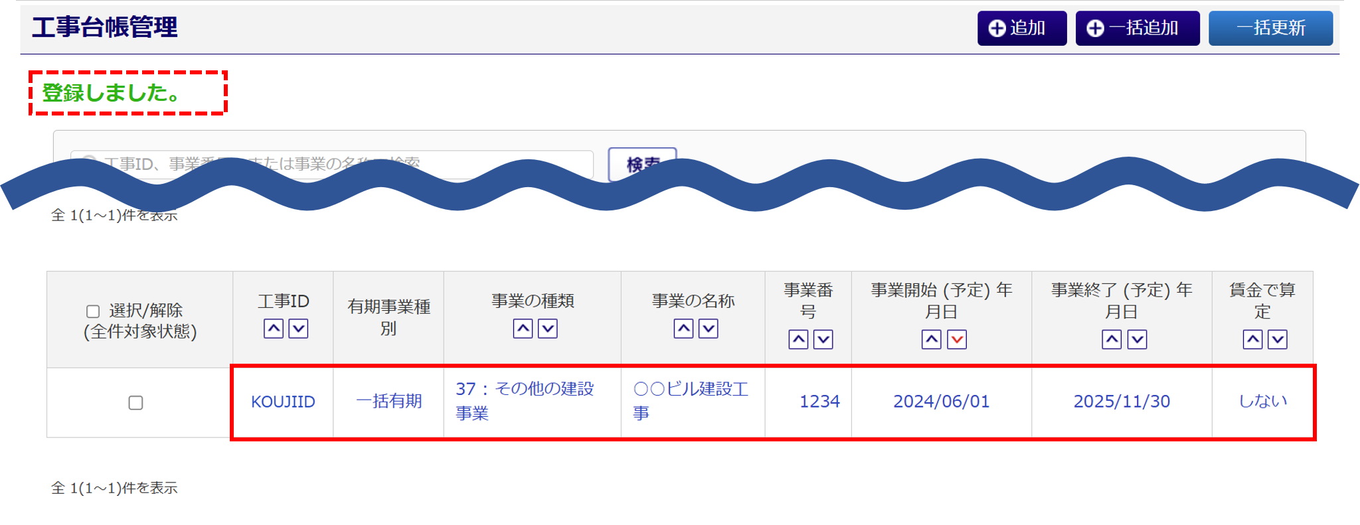
Task: Sort 工事ID column ascending
Action: click(x=274, y=329)
